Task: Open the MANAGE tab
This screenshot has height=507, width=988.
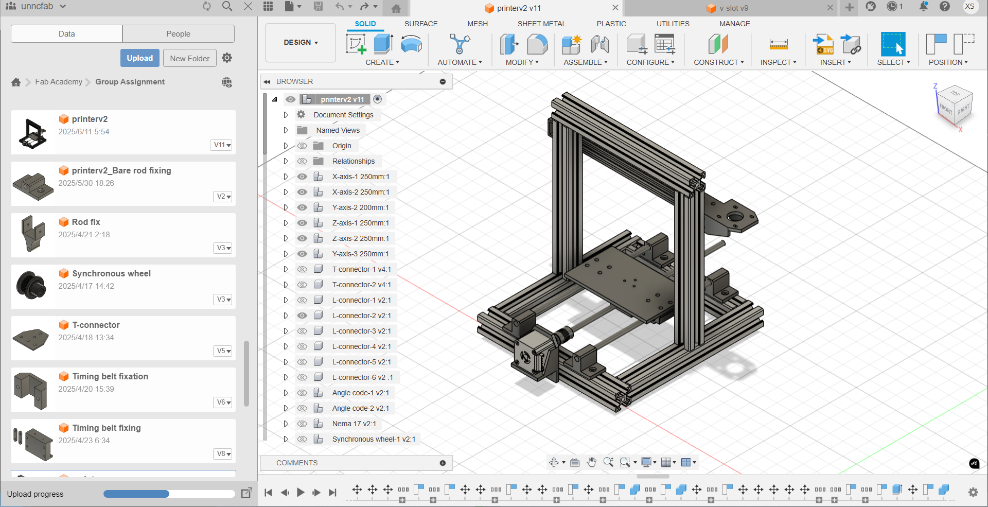Action: point(735,24)
